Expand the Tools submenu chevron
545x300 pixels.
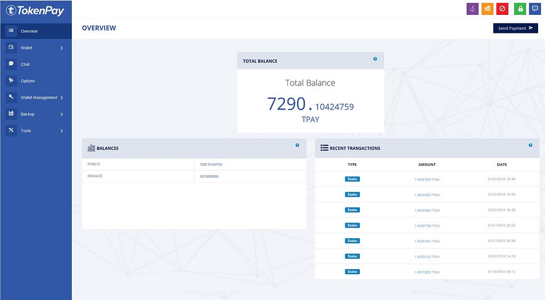62,131
